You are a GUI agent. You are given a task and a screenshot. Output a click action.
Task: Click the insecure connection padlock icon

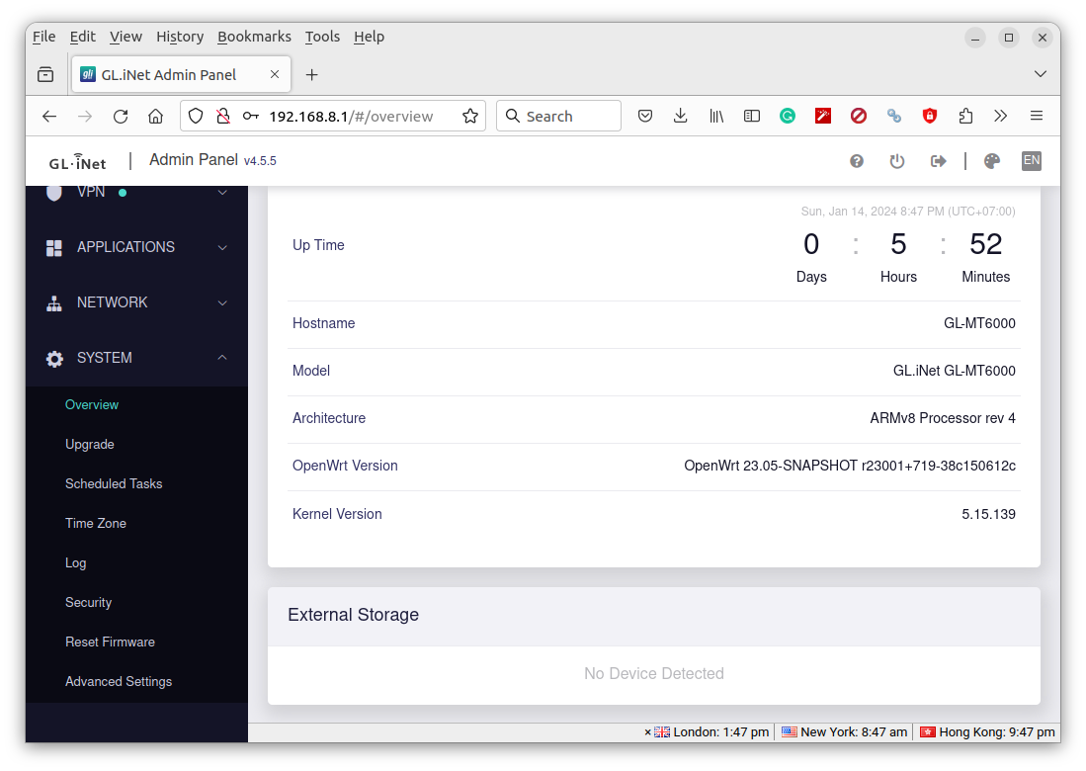[223, 117]
